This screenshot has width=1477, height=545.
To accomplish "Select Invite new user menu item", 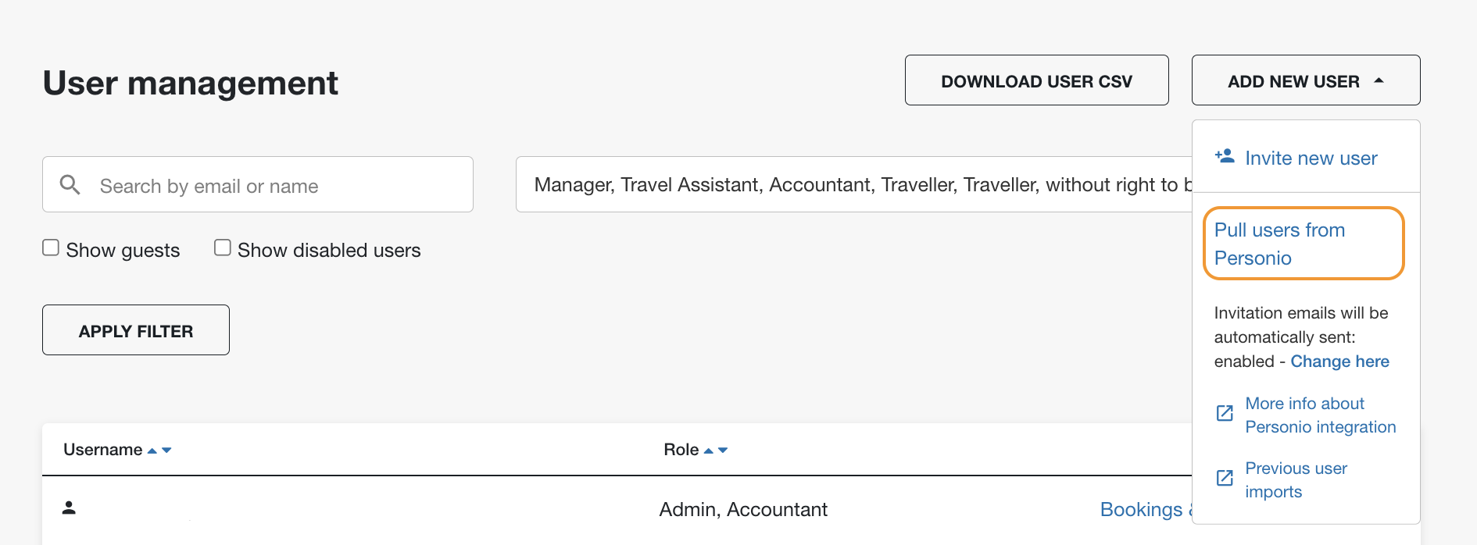I will (x=1306, y=158).
